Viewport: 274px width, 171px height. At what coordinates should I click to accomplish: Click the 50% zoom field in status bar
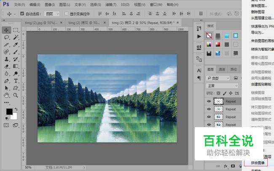point(28,168)
